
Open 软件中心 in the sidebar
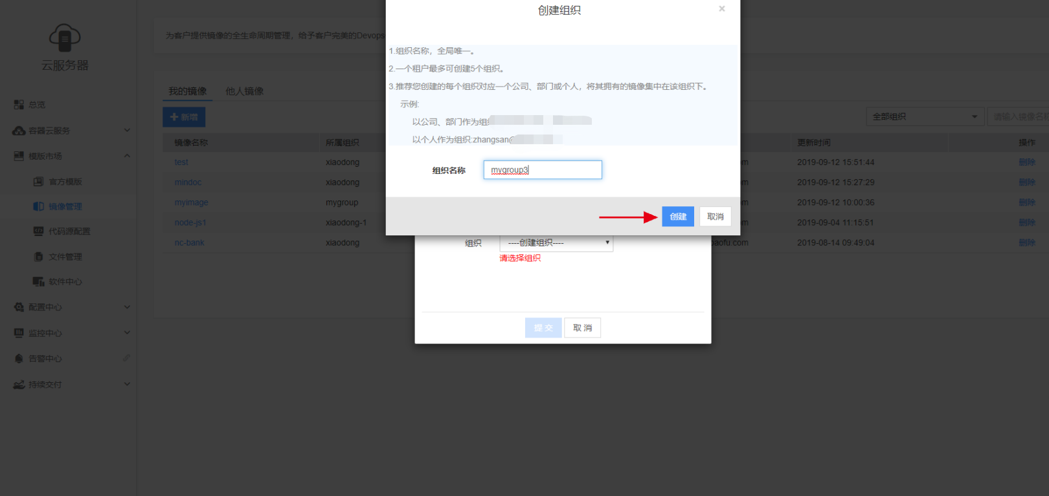coord(65,282)
